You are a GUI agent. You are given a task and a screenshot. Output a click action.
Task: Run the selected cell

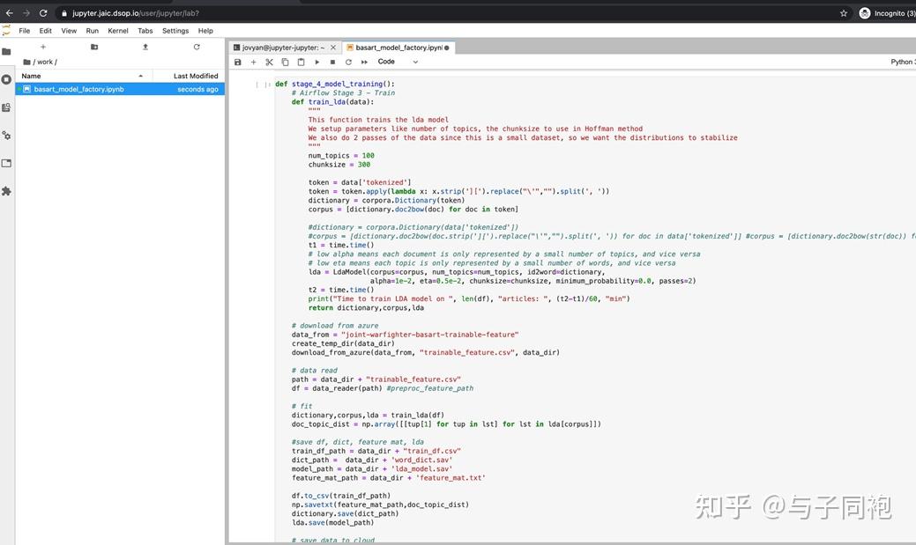point(317,62)
